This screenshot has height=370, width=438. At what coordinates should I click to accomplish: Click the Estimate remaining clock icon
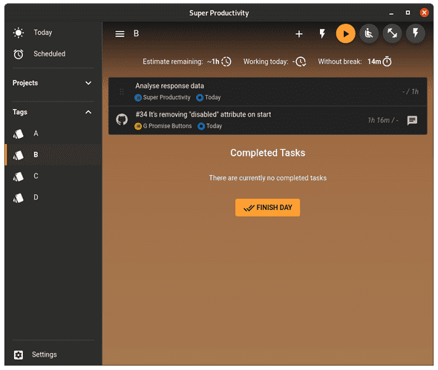tap(226, 62)
